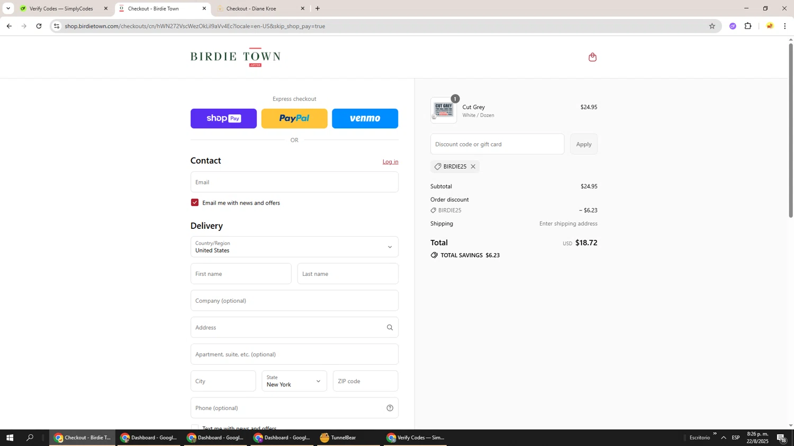Focus the ZIP code field
The height and width of the screenshot is (446, 794).
tap(366, 381)
